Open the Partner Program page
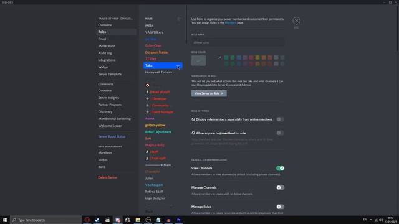The width and height of the screenshot is (399, 224). [x=110, y=105]
